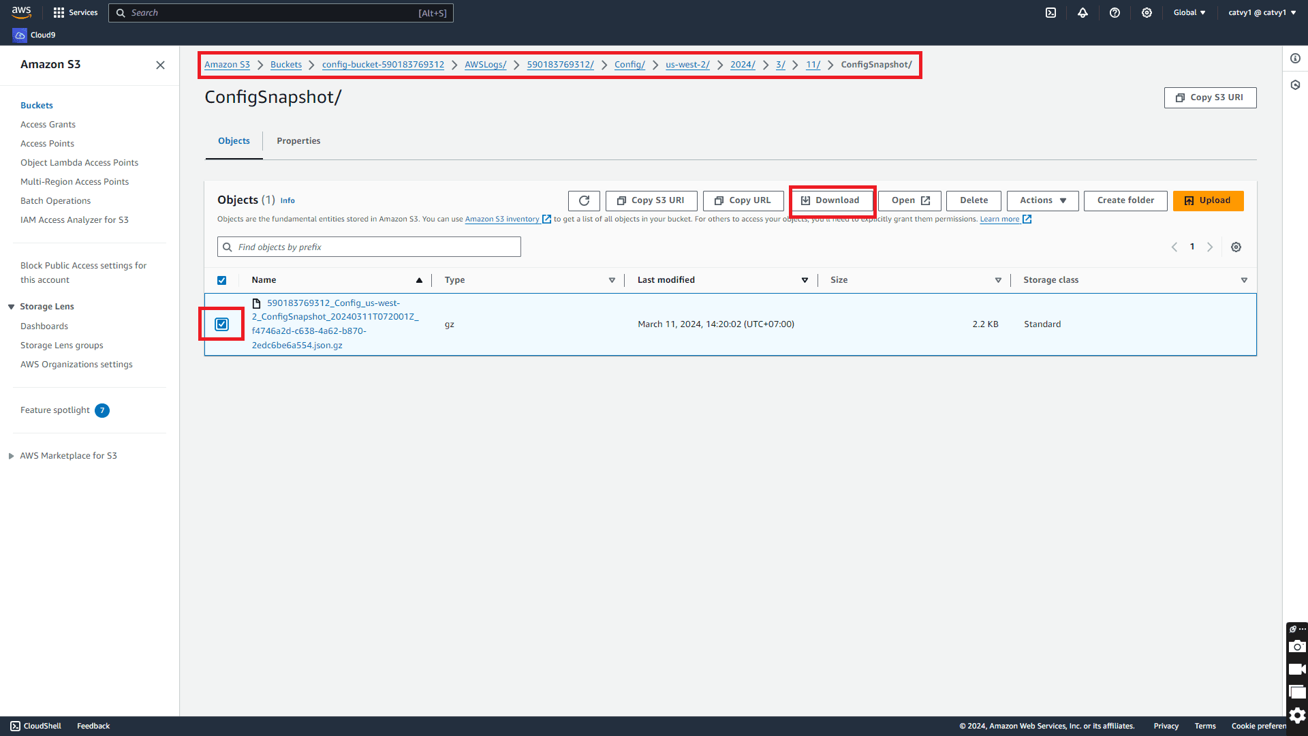Viewport: 1308px width, 736px height.
Task: Click the Delete button
Action: (974, 200)
